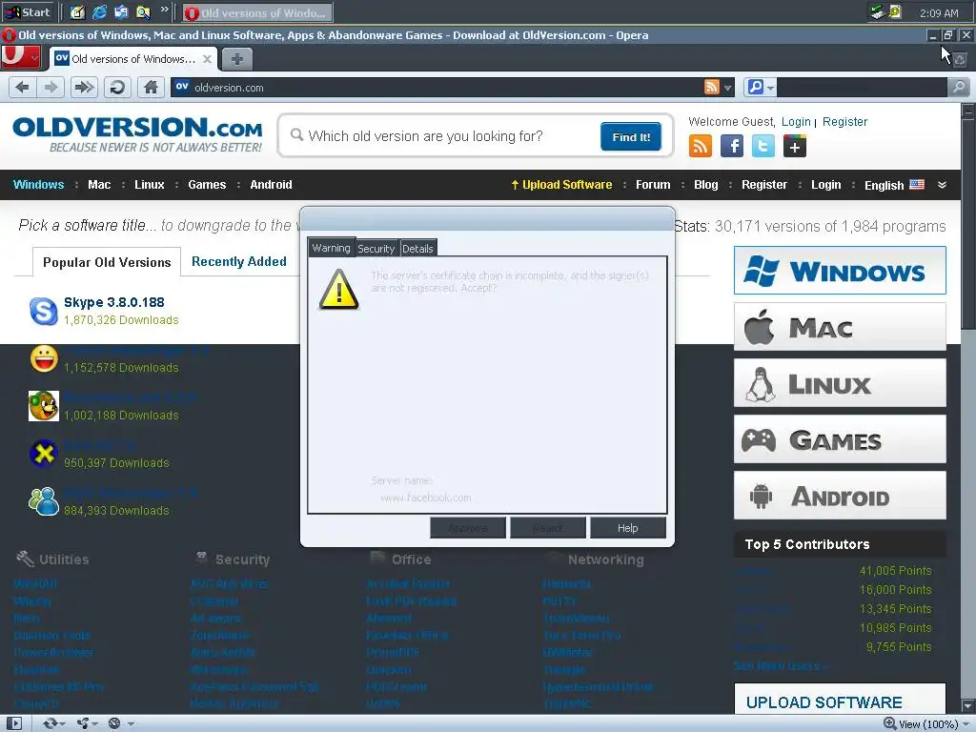Switch to the Security tab in dialog
This screenshot has height=732, width=976.
(376, 249)
